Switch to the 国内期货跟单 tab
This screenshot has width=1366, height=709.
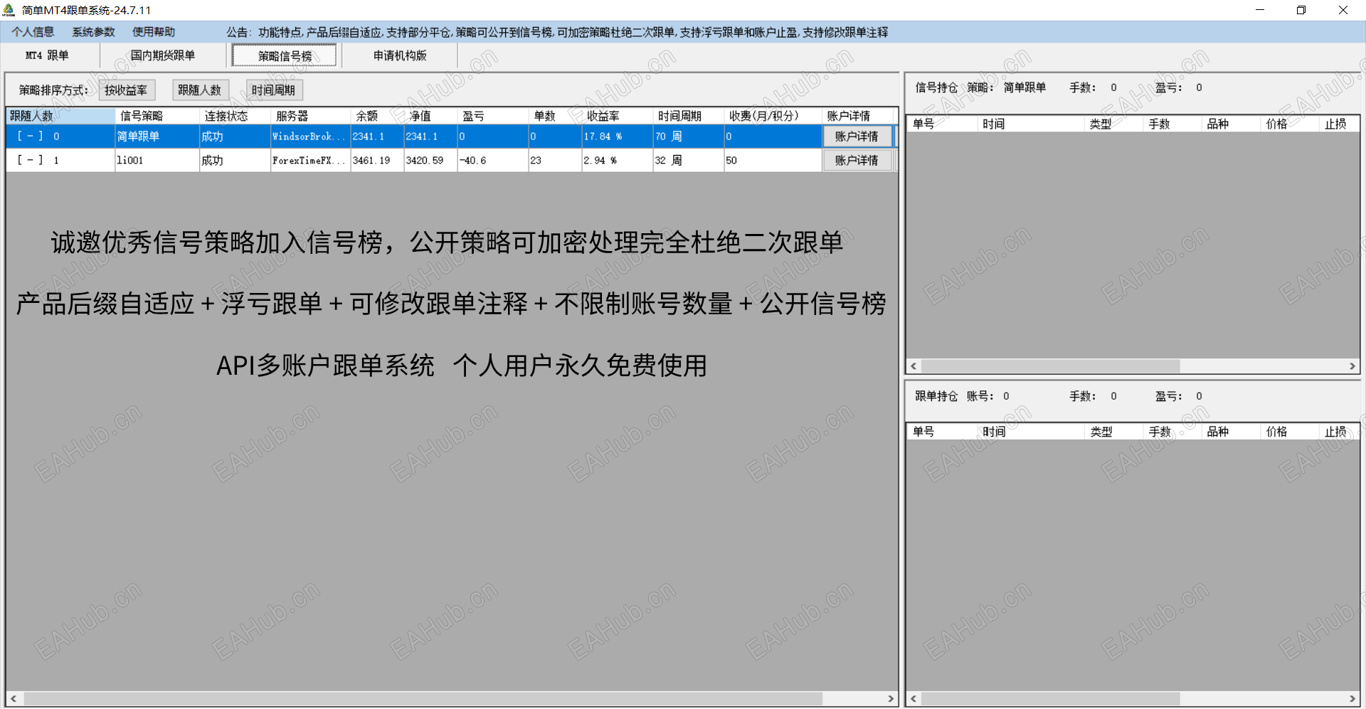(163, 55)
